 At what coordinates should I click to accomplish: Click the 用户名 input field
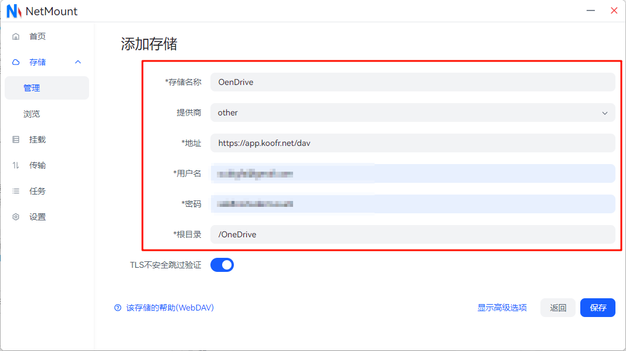click(413, 173)
